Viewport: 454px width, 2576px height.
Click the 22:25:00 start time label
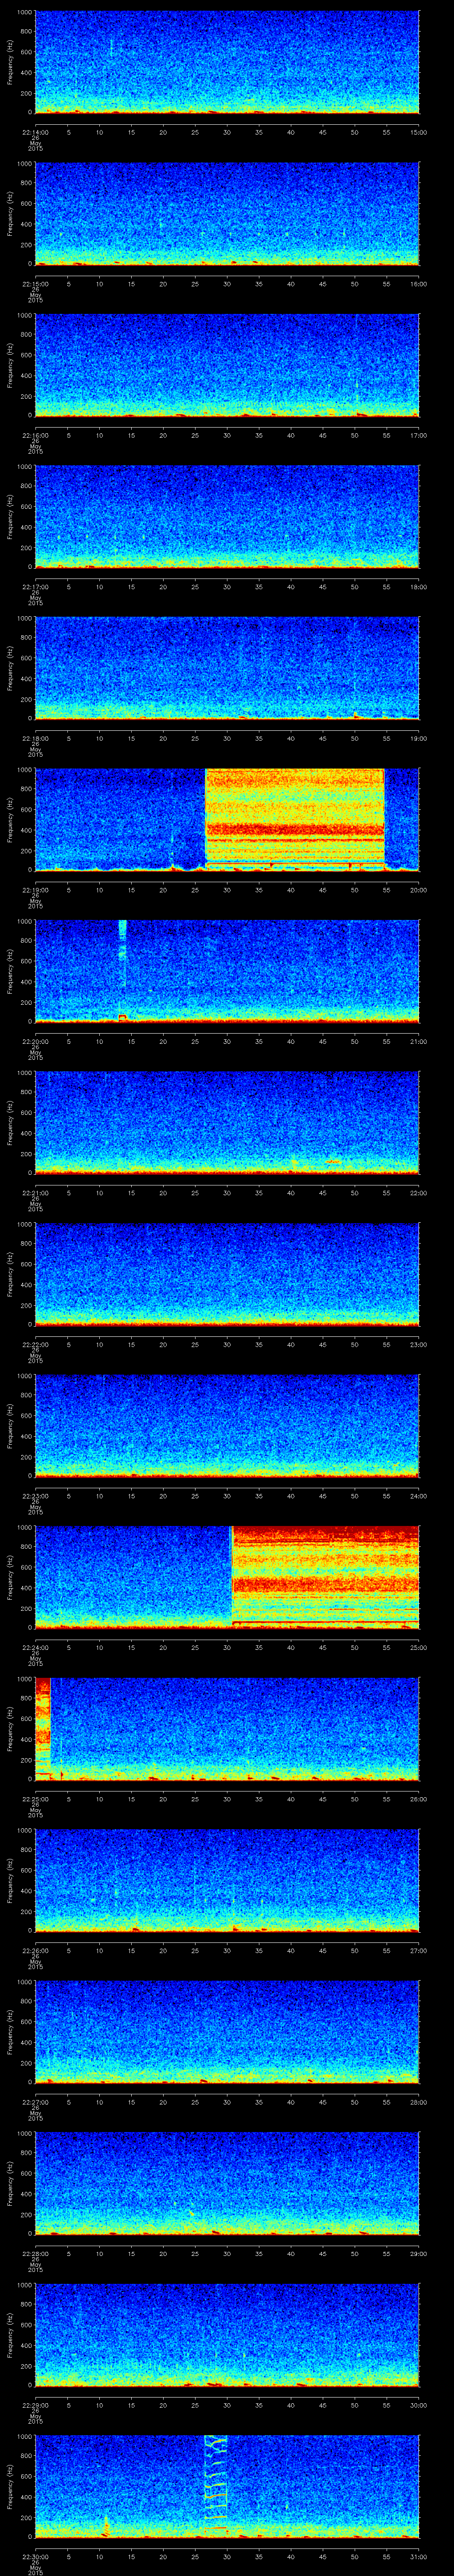point(35,1798)
